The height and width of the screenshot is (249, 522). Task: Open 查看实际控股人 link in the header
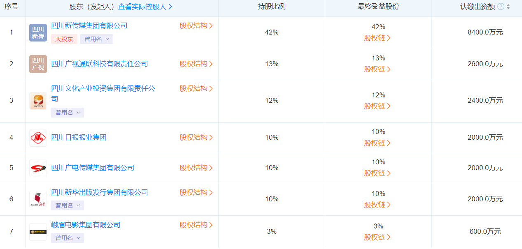point(145,7)
